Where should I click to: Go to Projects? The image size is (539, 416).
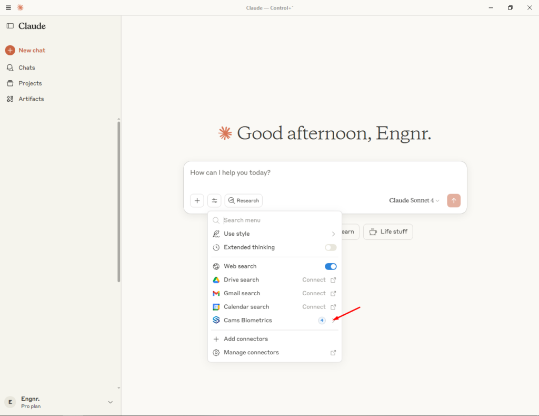[x=24, y=83]
